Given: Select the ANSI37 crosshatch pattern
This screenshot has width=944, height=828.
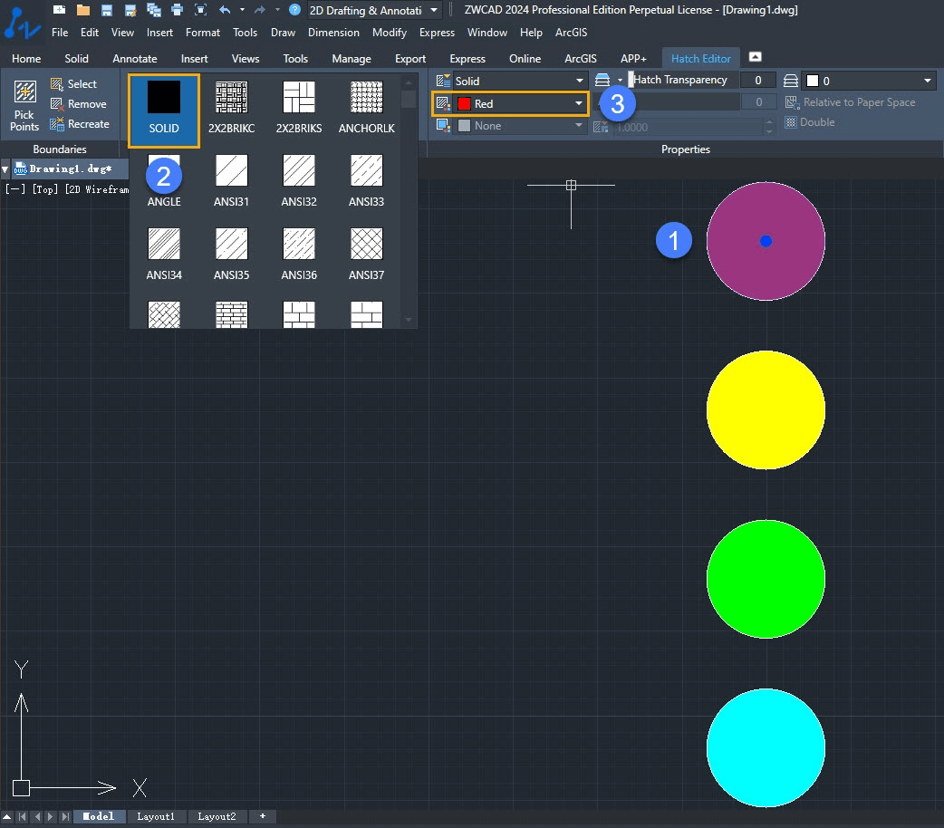Looking at the screenshot, I should pyautogui.click(x=366, y=255).
